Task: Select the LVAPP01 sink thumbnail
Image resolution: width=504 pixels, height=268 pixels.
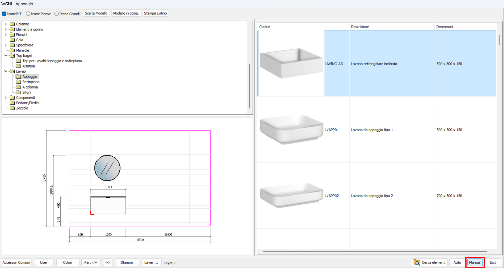Action: [x=291, y=129]
